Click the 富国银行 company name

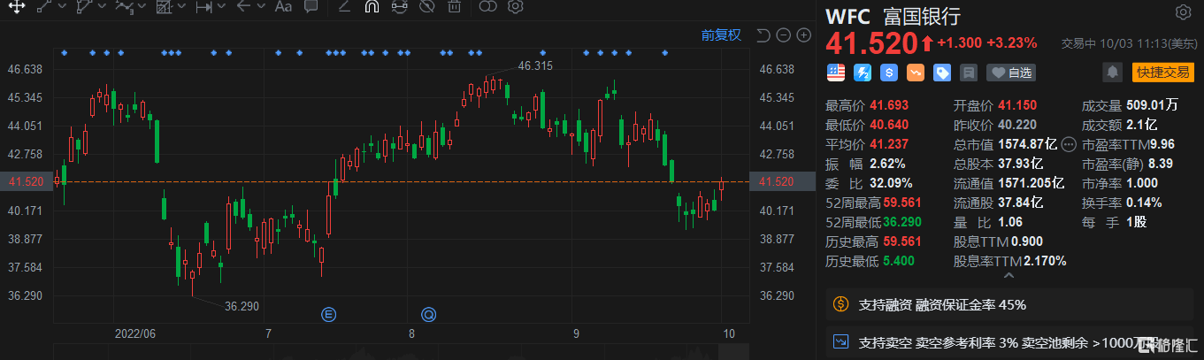(921, 16)
